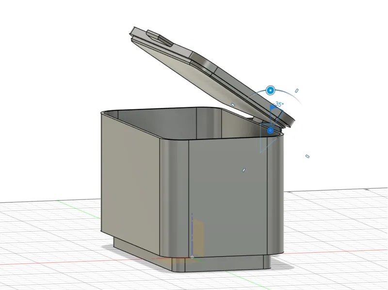Grab the blue rotation handle on the arc
The height and width of the screenshot is (290, 388).
pos(271,91)
